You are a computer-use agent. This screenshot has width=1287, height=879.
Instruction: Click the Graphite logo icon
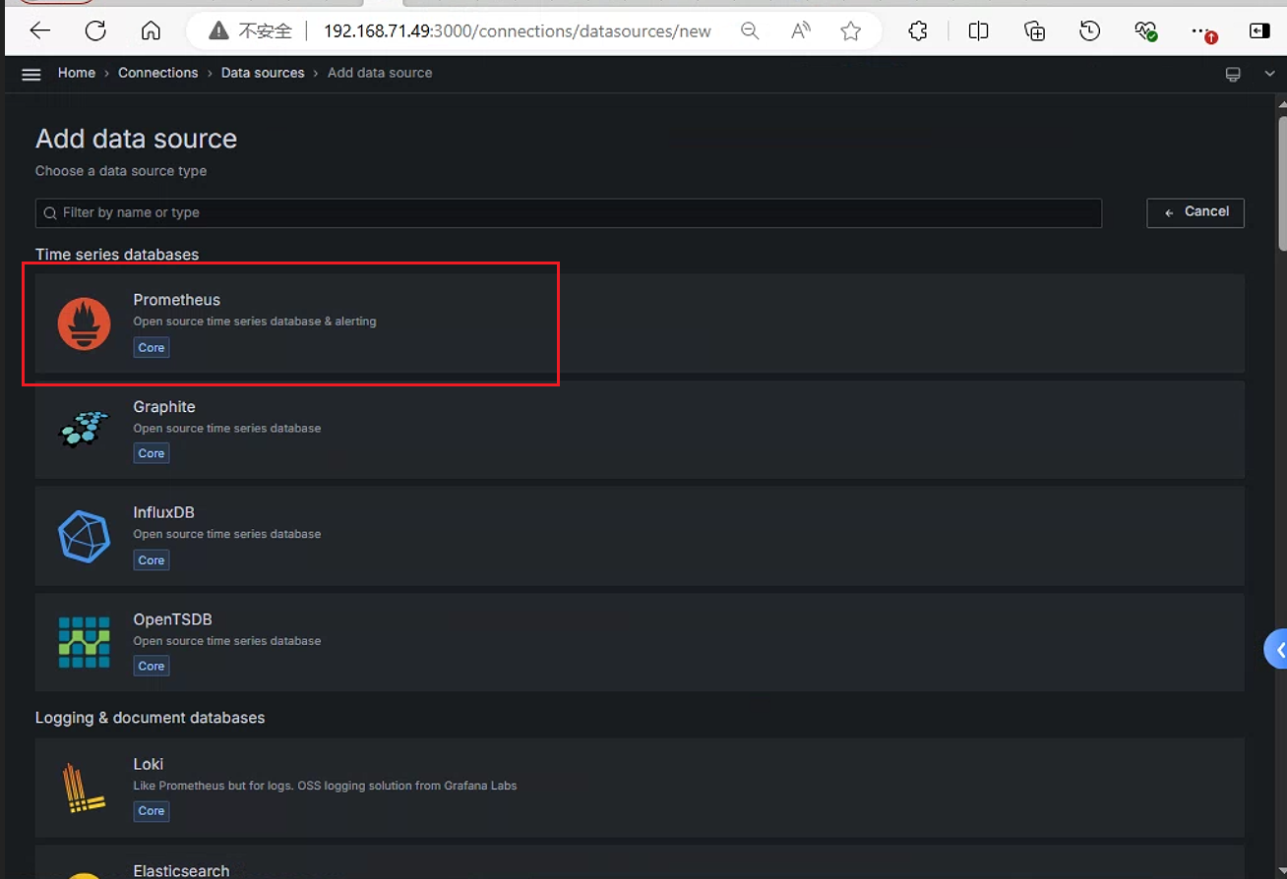84,429
